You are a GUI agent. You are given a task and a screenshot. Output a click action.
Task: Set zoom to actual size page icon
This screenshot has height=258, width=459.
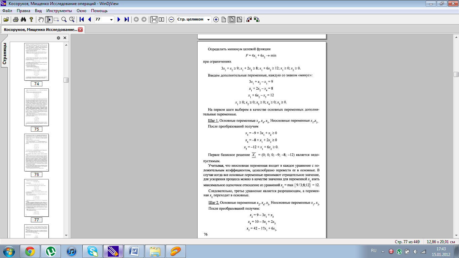point(224,19)
